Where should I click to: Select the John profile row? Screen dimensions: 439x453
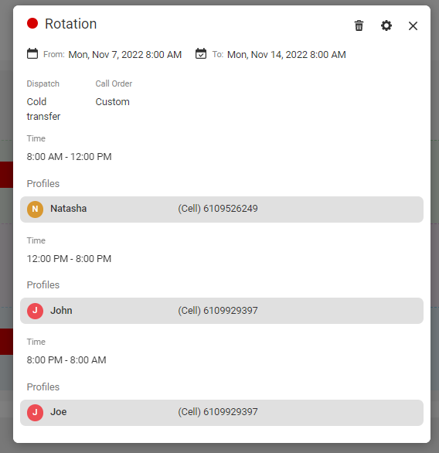click(x=222, y=311)
